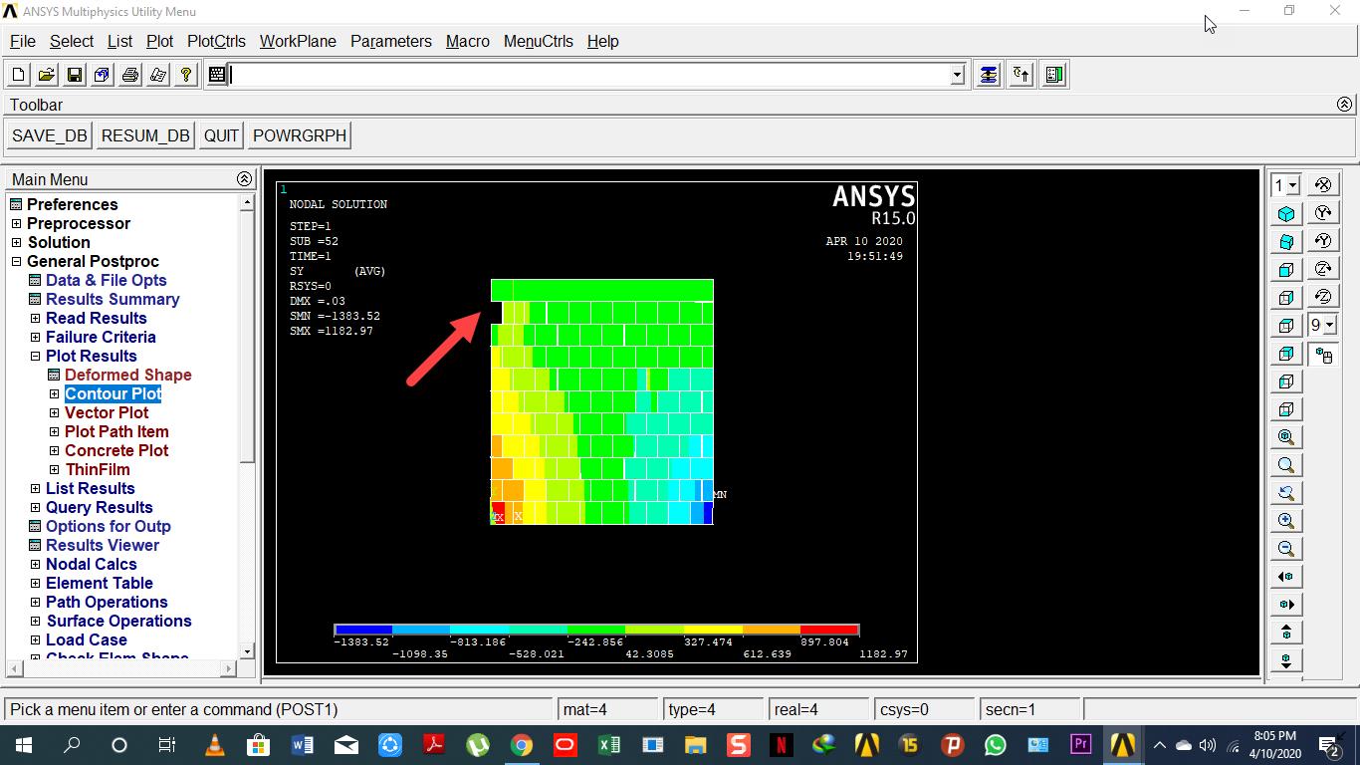The image size is (1360, 765).
Task: Click the Box Zoom magnifier icon
Action: (1286, 465)
